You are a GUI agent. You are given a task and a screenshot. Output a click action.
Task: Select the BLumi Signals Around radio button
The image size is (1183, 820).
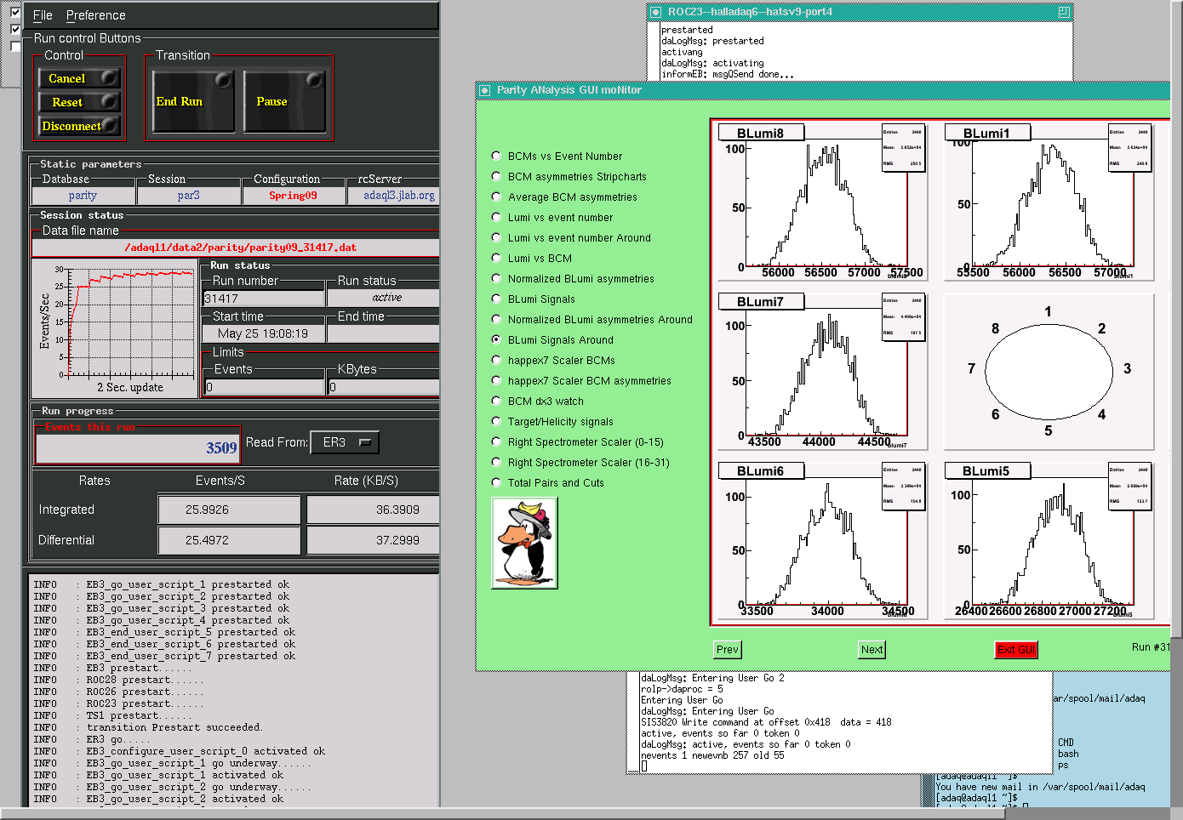tap(496, 339)
